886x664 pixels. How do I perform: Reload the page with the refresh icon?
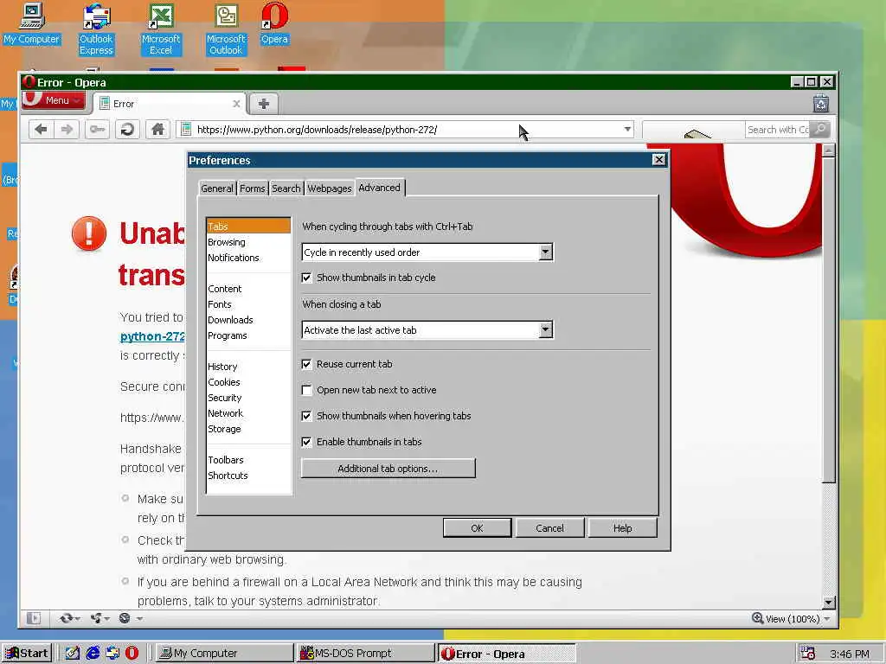pos(127,130)
